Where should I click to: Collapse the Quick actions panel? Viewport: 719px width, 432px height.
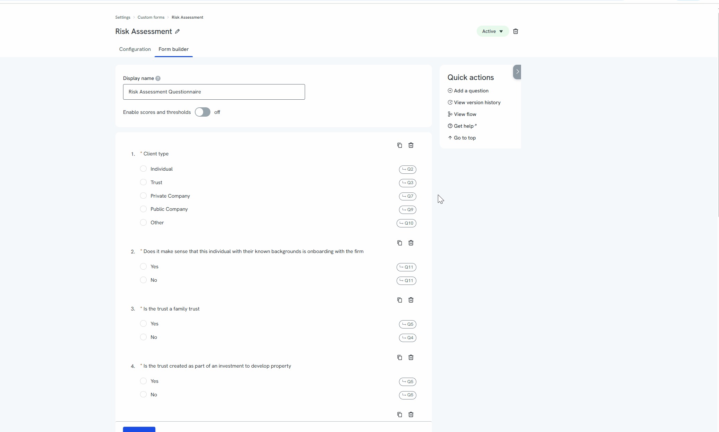click(x=517, y=72)
